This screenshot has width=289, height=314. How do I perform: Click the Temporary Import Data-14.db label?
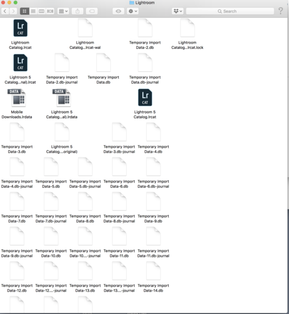click(153, 288)
